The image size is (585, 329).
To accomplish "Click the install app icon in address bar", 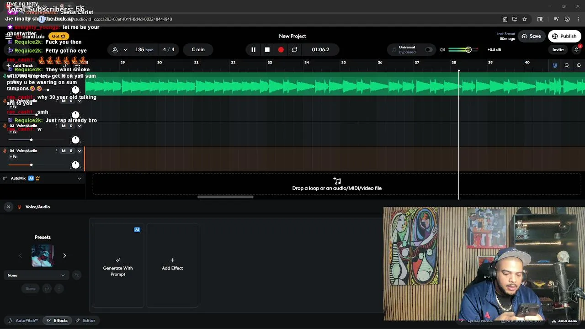I will [515, 19].
